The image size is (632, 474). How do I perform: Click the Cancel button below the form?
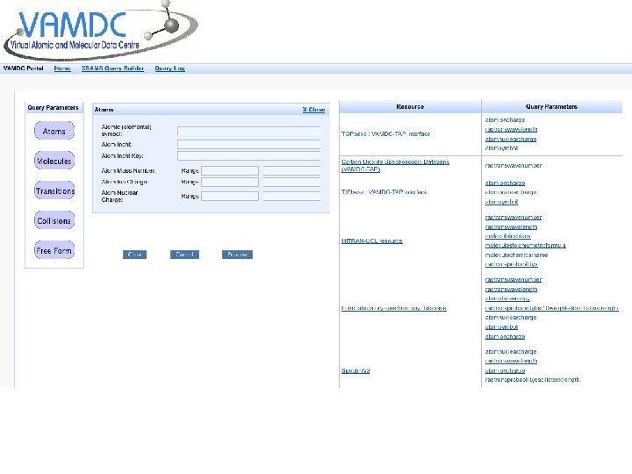point(184,255)
